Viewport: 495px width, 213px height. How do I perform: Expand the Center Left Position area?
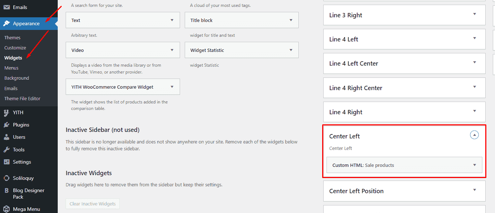click(x=474, y=190)
